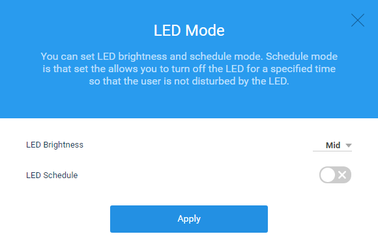Open the LED Brightness dropdown showing Mid
The image size is (378, 247).
click(332, 145)
